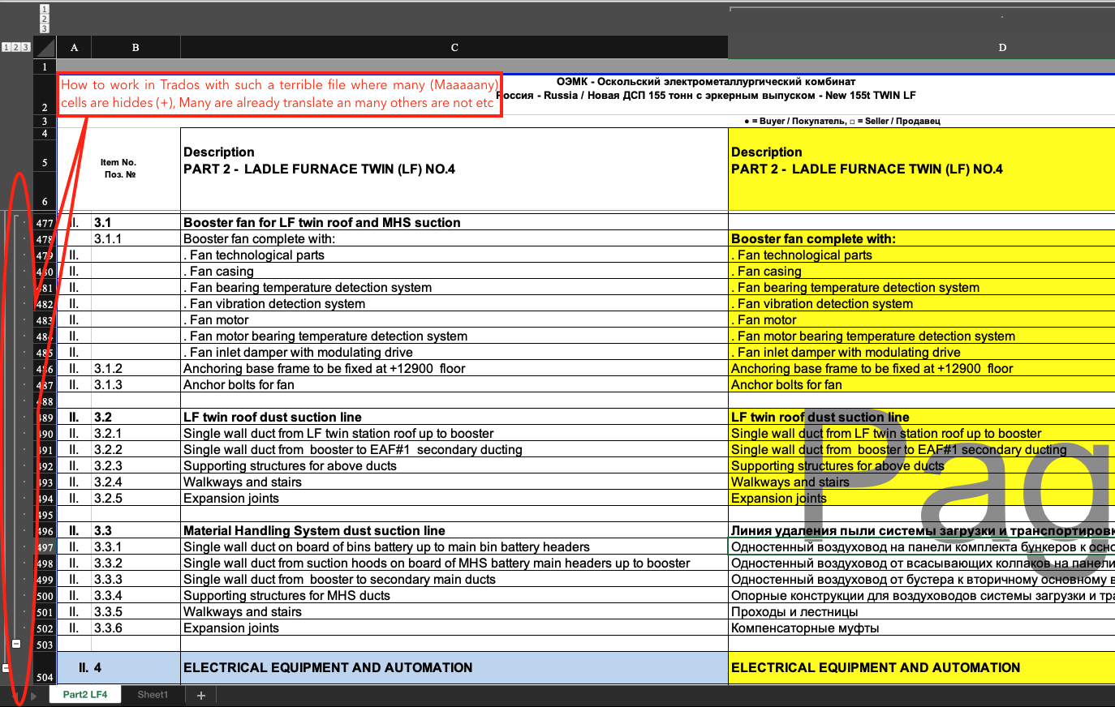The image size is (1115, 707).
Task: Click 'Компенсаторные муфты' cell
Action: 922,628
